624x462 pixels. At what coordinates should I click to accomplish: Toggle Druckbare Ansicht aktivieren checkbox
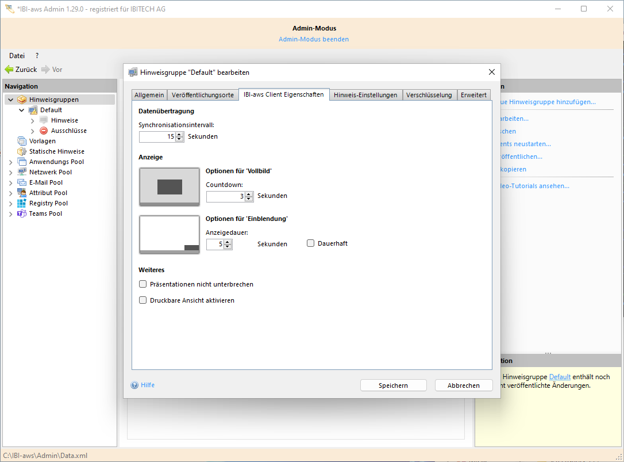coord(143,300)
